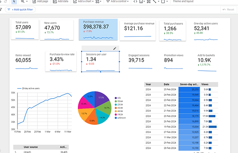Sort table by the Date column header
This screenshot has height=153, width=238.
point(167,85)
